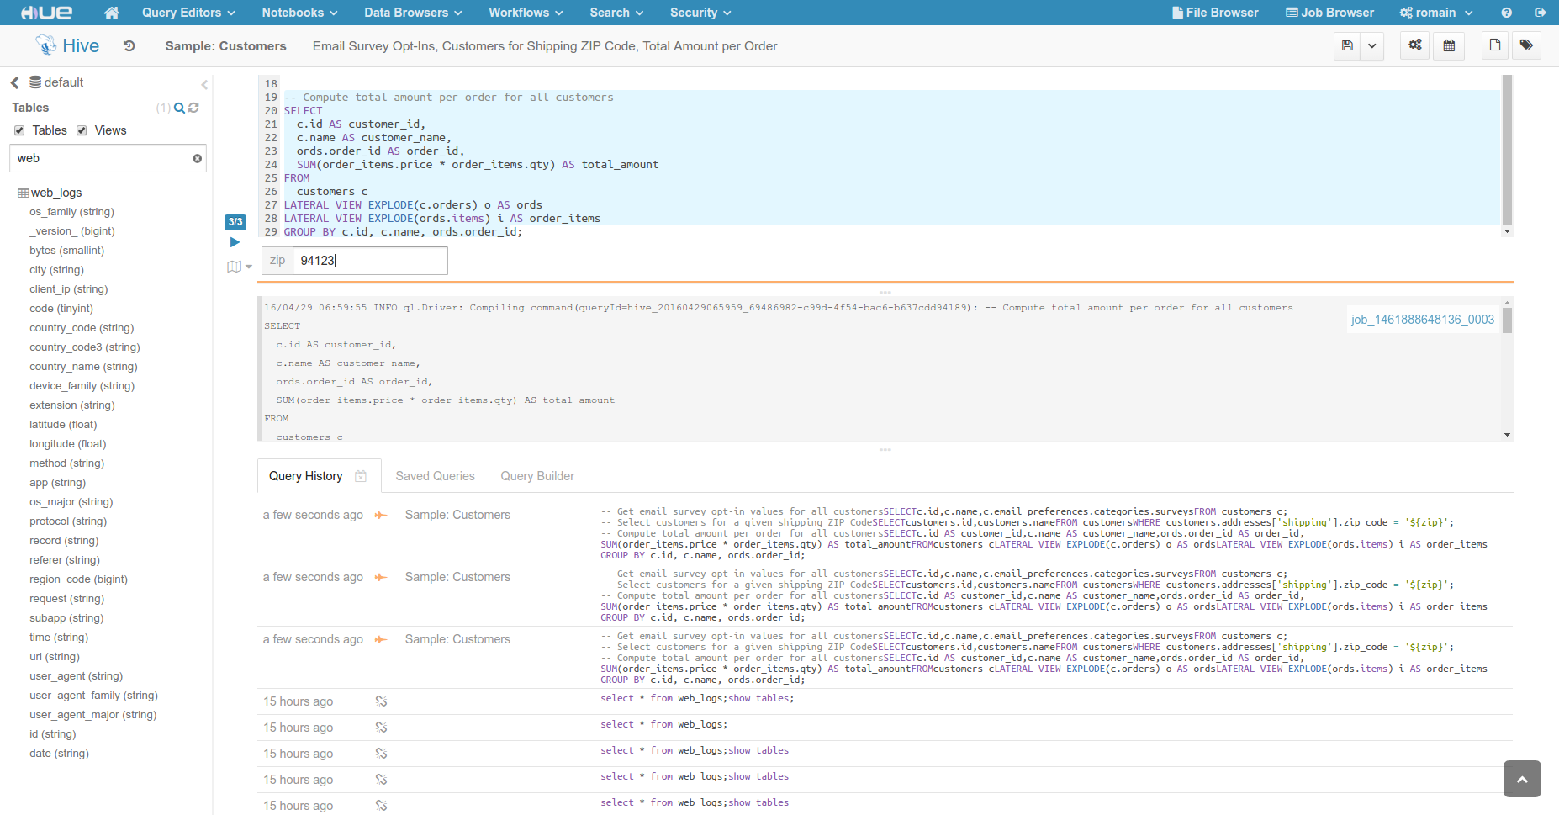
Task: Run the query with the play button
Action: click(235, 242)
